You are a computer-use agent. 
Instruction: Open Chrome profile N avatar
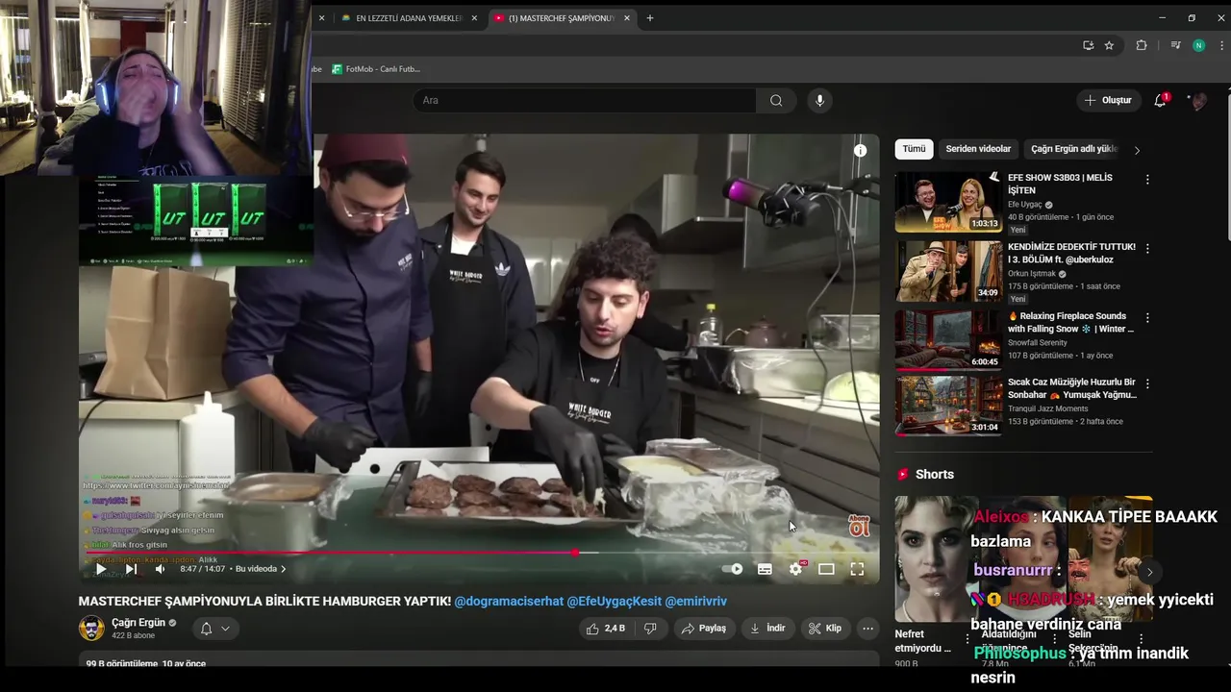click(1198, 45)
